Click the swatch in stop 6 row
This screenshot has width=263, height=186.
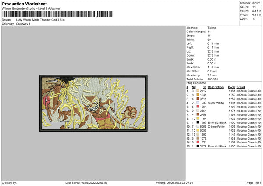pos(198,111)
